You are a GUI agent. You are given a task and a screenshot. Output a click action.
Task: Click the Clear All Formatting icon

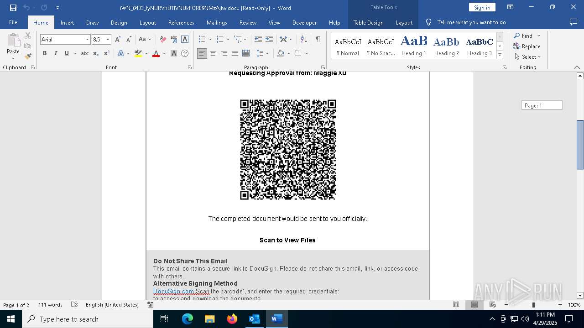pyautogui.click(x=163, y=40)
